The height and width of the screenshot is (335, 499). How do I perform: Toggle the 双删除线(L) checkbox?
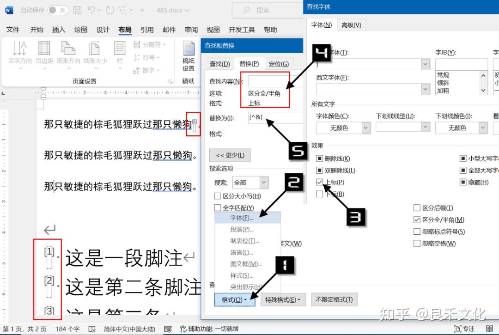pos(320,170)
